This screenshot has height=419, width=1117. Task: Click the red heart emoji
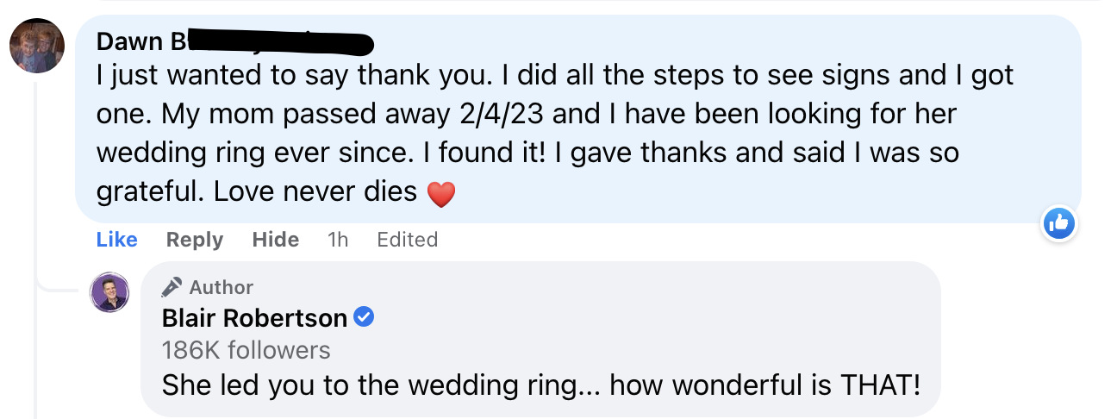(x=440, y=195)
